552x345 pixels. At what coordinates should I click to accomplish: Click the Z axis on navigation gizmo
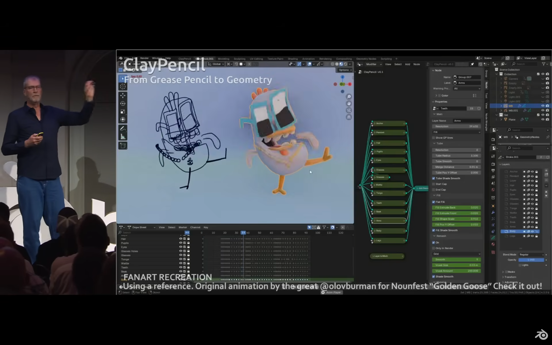pos(342,77)
